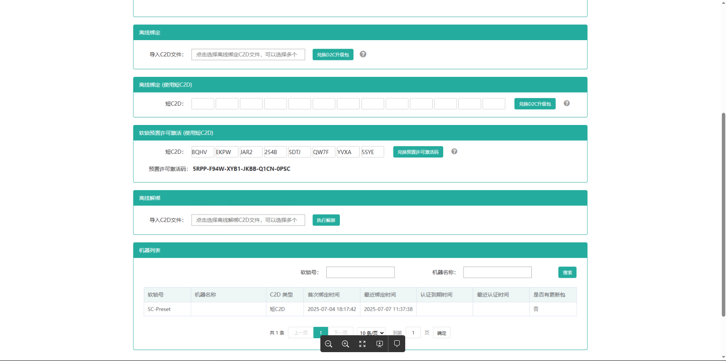
Task: Click the page vertical scrollbar thumb
Action: pyautogui.click(x=723, y=214)
